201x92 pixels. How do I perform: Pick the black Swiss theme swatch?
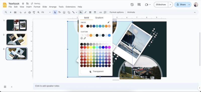[x=88, y=26]
